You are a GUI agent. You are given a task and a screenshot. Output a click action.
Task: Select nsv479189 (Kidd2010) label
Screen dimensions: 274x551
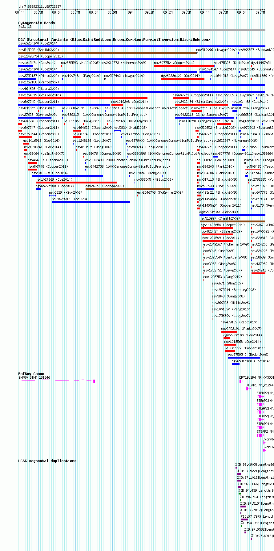point(239,322)
